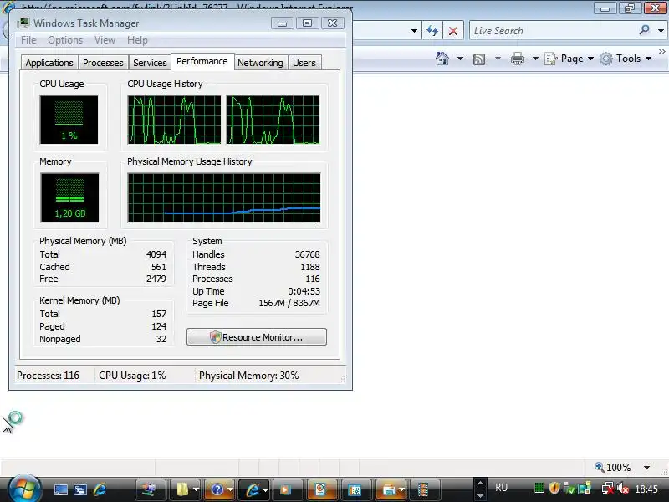Open the Help menu in Task Manager
The image size is (669, 502).
pyautogui.click(x=137, y=40)
